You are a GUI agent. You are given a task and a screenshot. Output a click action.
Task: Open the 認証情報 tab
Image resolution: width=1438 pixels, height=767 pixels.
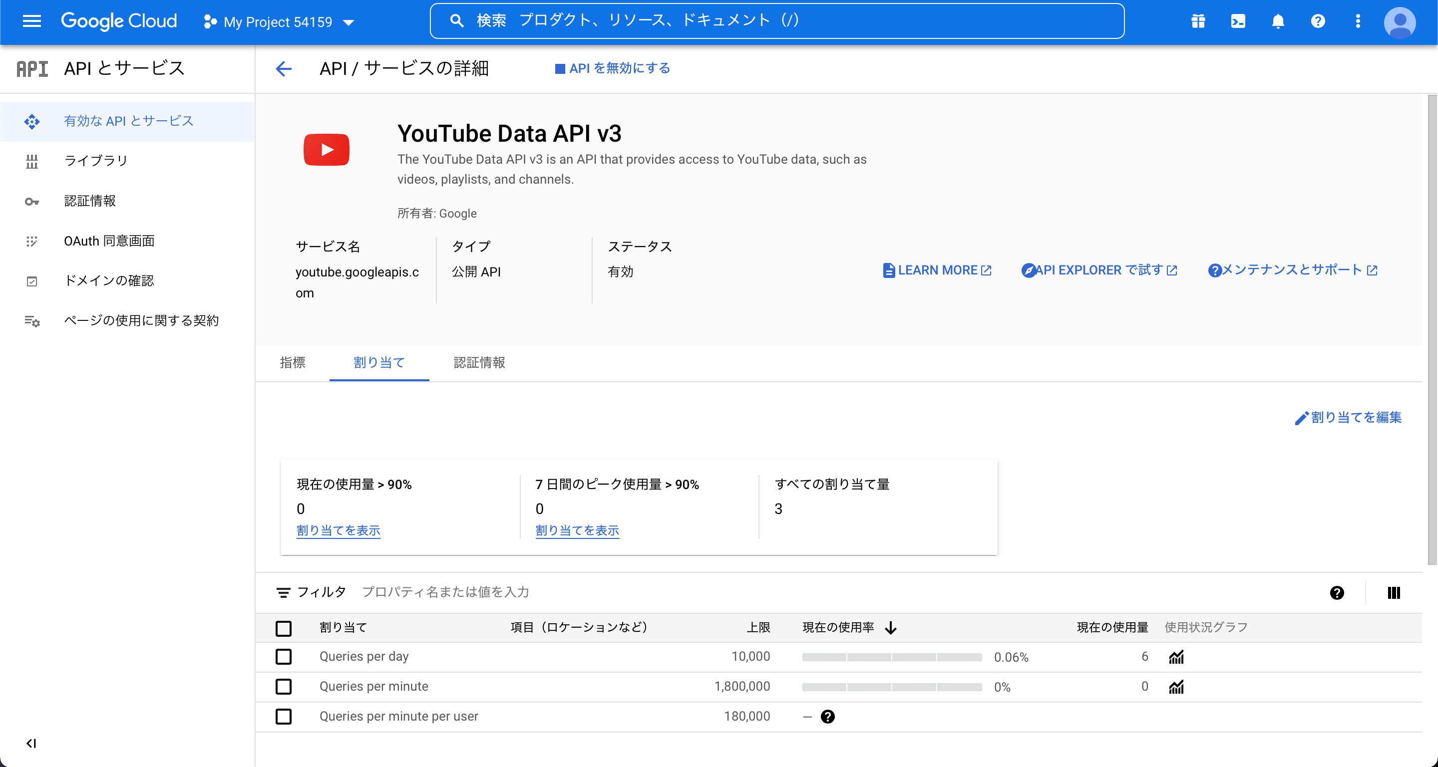(x=479, y=363)
